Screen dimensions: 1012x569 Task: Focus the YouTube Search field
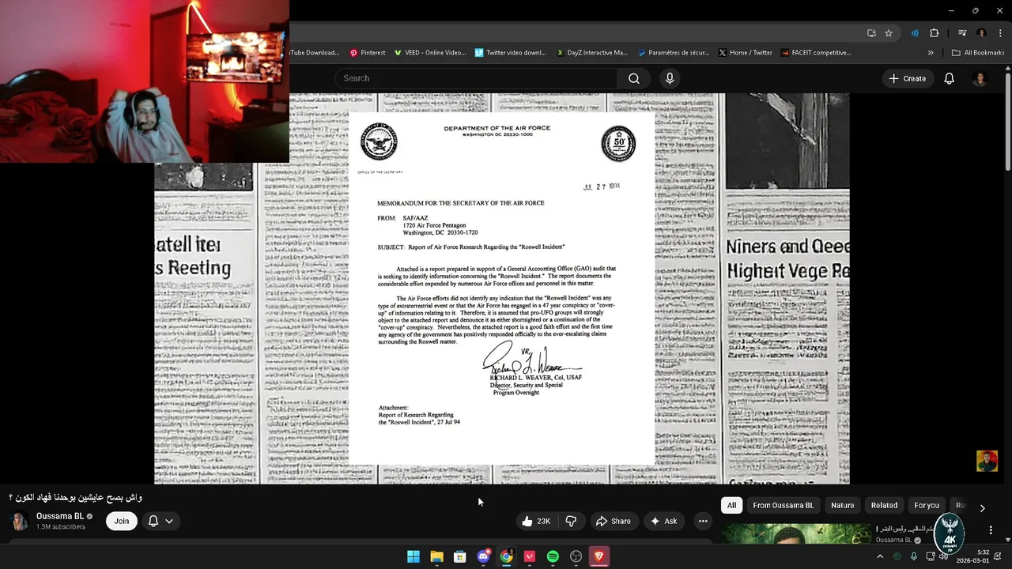476,78
